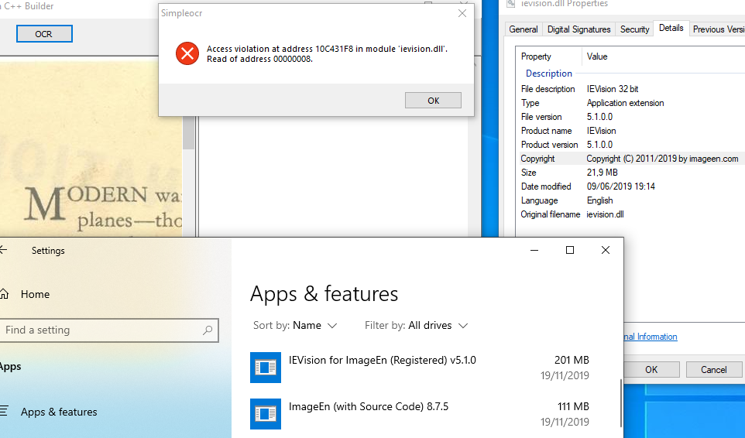Click the search magnifier icon in Settings
The image size is (745, 438).
click(208, 330)
